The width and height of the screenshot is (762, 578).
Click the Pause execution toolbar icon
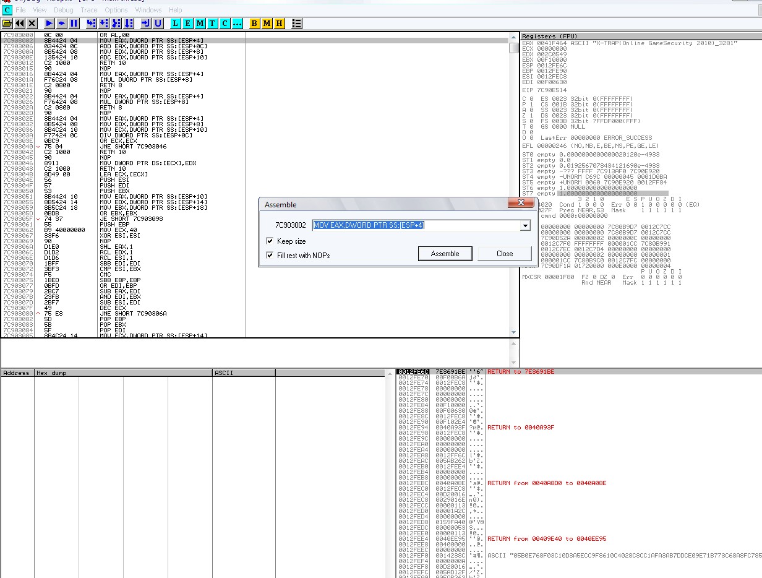click(74, 24)
